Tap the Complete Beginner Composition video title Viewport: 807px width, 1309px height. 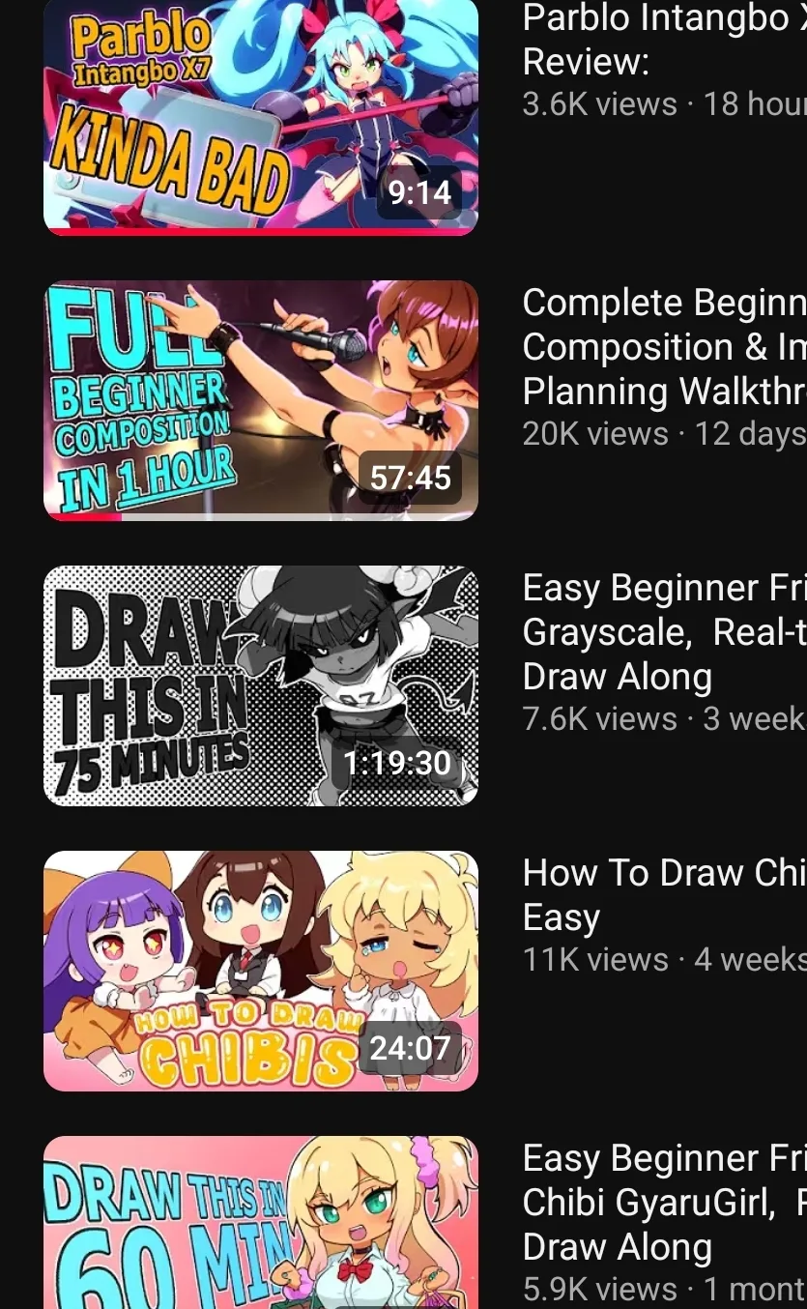point(665,347)
